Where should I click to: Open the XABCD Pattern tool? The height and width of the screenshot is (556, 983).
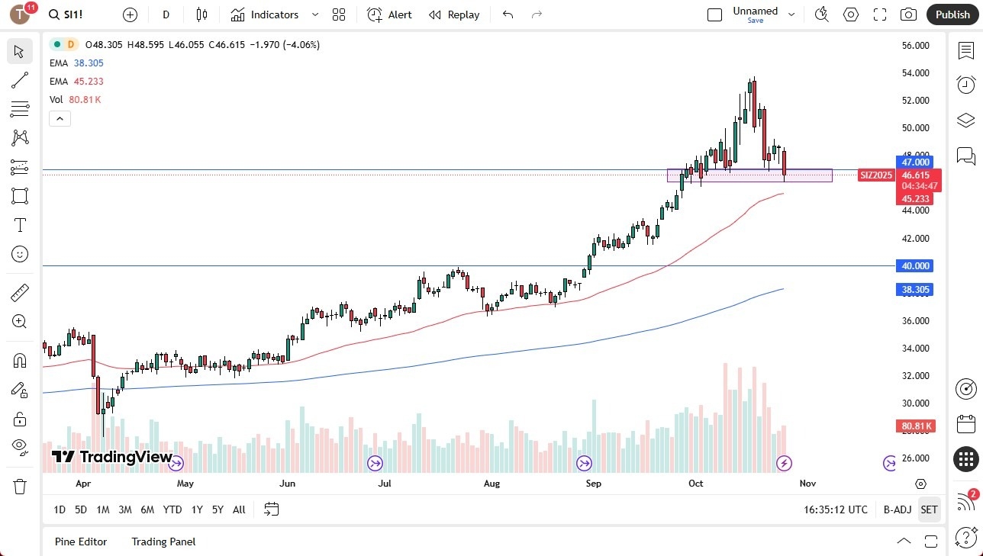coord(20,137)
